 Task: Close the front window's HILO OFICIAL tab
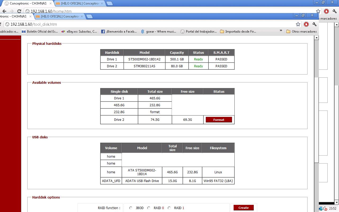(82, 16)
